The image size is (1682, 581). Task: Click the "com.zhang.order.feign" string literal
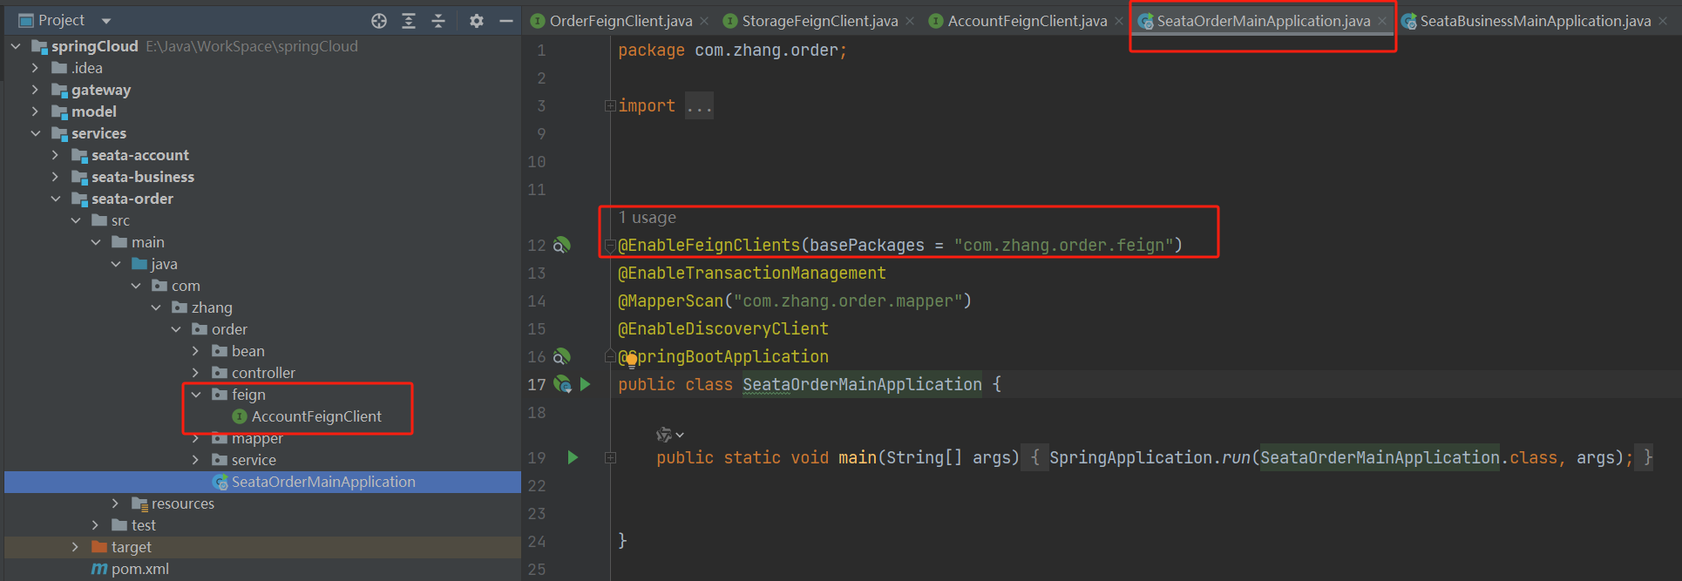[x=1063, y=246]
